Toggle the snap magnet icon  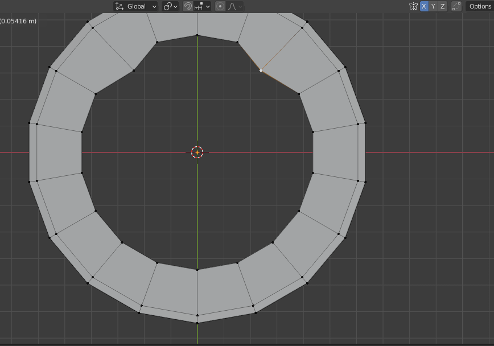click(x=188, y=6)
